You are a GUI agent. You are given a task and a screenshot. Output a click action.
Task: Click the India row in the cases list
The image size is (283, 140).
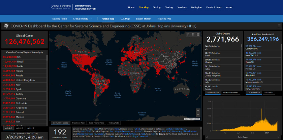tap(24, 66)
